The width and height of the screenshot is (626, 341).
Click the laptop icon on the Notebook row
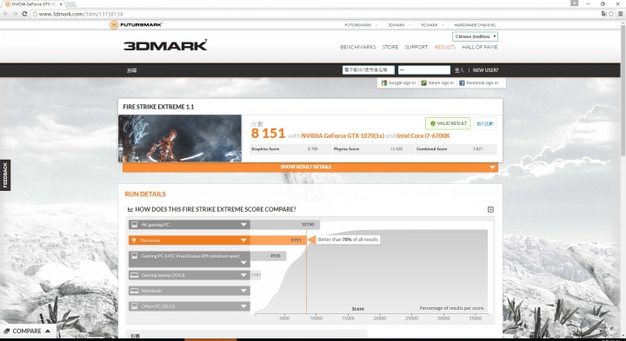tap(135, 291)
